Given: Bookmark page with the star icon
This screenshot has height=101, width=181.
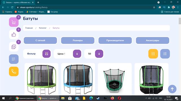Looking at the screenshot, I should 154,7.
